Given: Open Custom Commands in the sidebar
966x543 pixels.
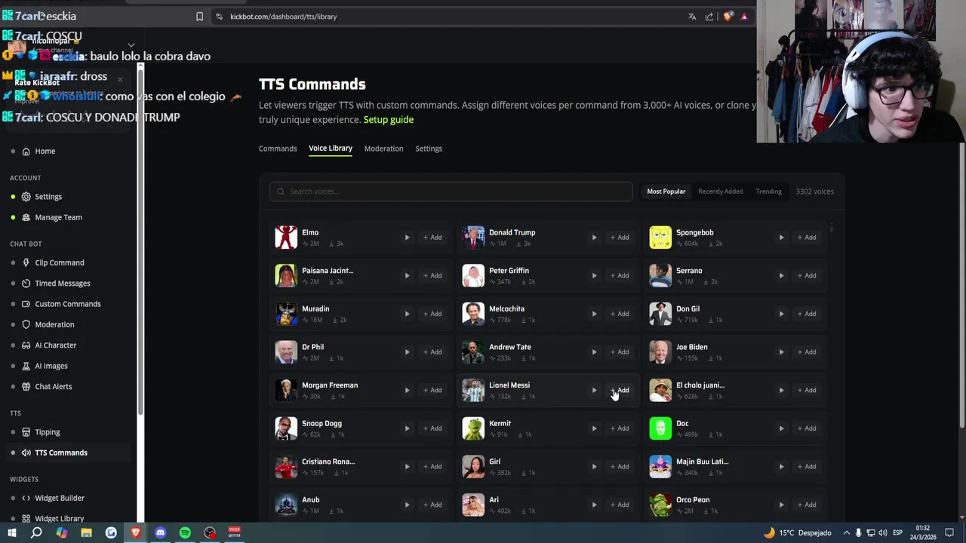Looking at the screenshot, I should coord(68,304).
